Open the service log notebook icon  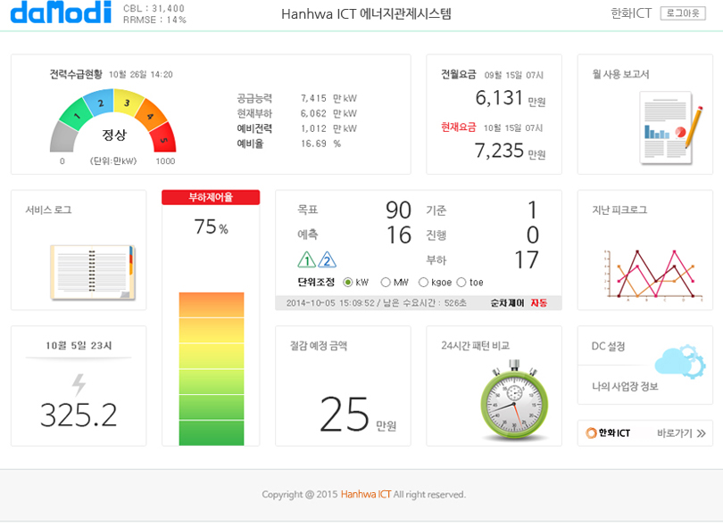click(x=93, y=272)
